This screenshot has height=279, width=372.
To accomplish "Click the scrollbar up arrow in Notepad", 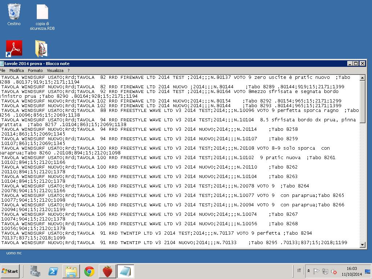I will coord(362,78).
